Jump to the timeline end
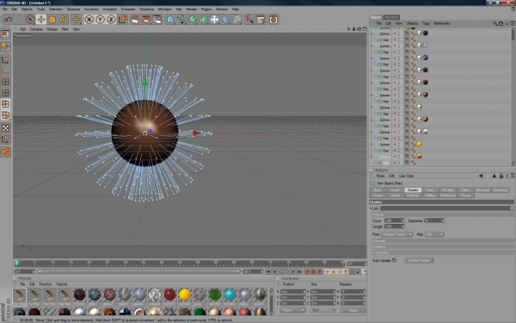Viewport: 516px width, 323px height. [299, 271]
